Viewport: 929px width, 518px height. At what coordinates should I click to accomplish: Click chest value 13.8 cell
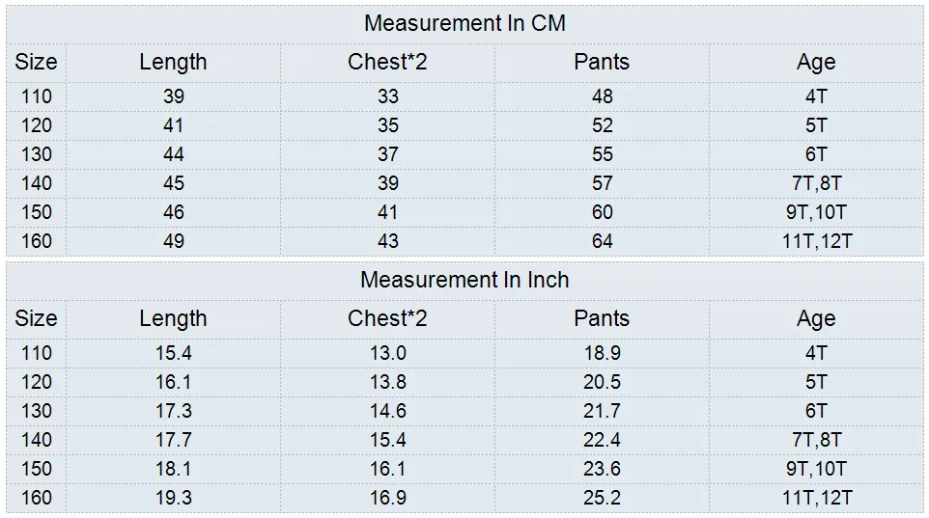pyautogui.click(x=387, y=382)
